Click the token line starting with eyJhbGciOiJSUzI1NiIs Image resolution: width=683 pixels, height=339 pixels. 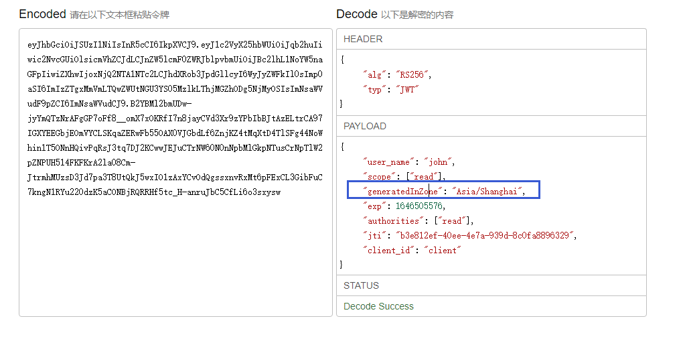click(175, 44)
